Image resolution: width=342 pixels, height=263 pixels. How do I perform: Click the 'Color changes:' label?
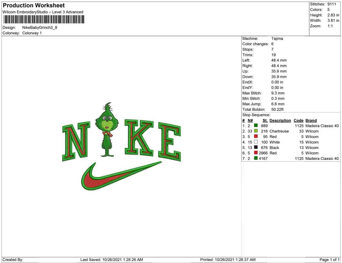coord(255,44)
